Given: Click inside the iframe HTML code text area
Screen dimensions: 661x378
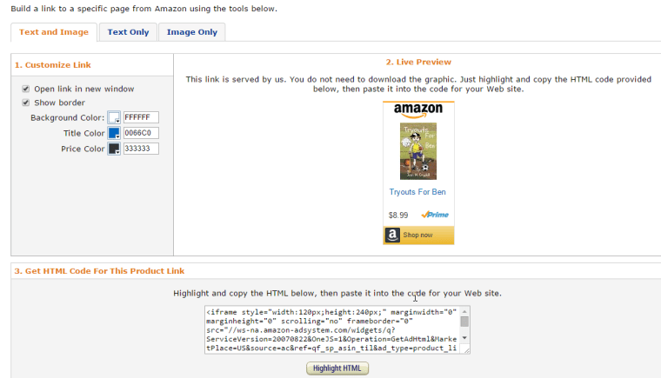Looking at the screenshot, I should (x=331, y=330).
